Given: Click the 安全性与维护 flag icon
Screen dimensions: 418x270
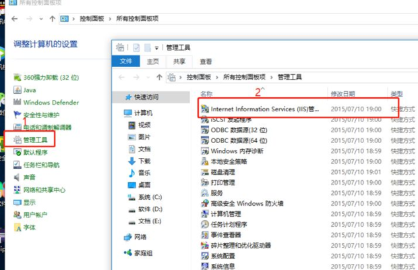Looking at the screenshot, I should point(18,115).
